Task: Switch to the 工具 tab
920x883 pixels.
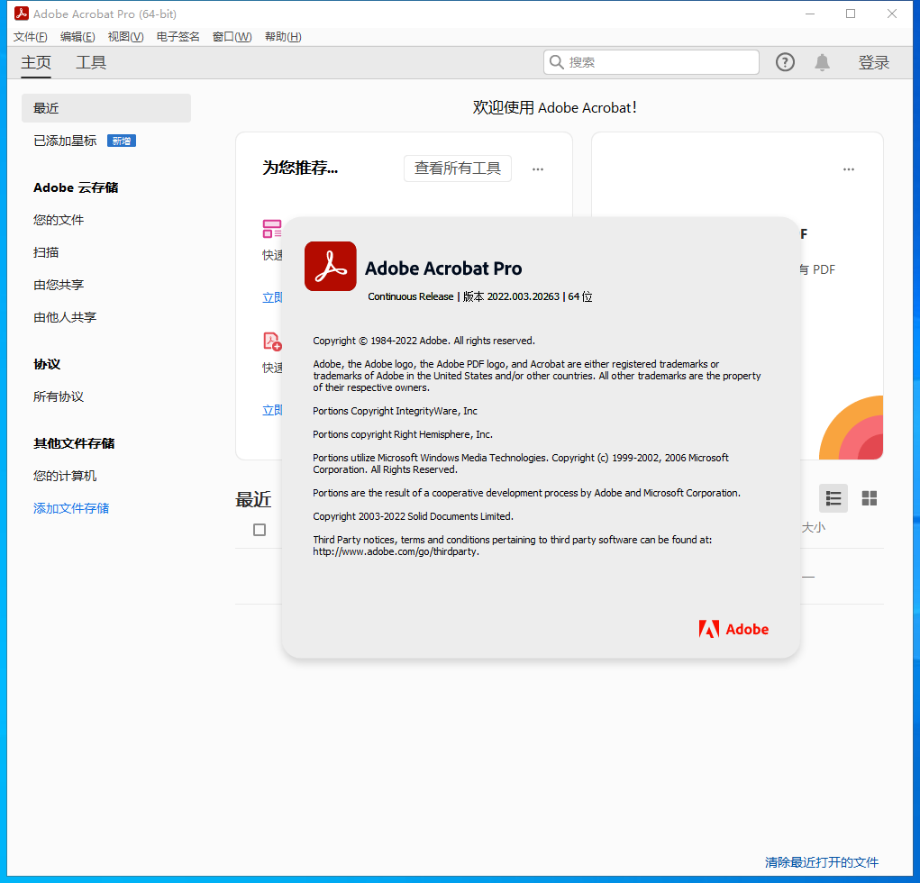Action: tap(90, 62)
